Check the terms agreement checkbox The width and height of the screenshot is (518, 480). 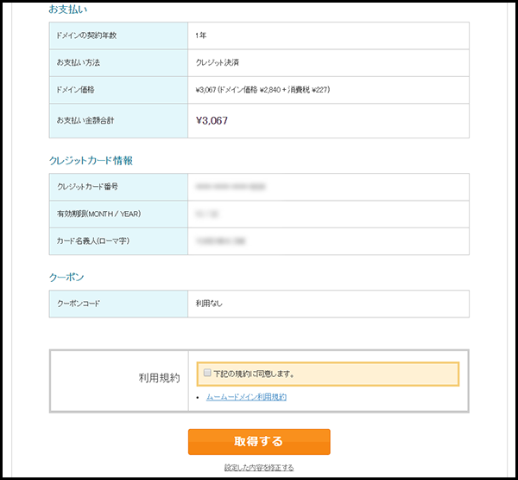click(x=207, y=374)
